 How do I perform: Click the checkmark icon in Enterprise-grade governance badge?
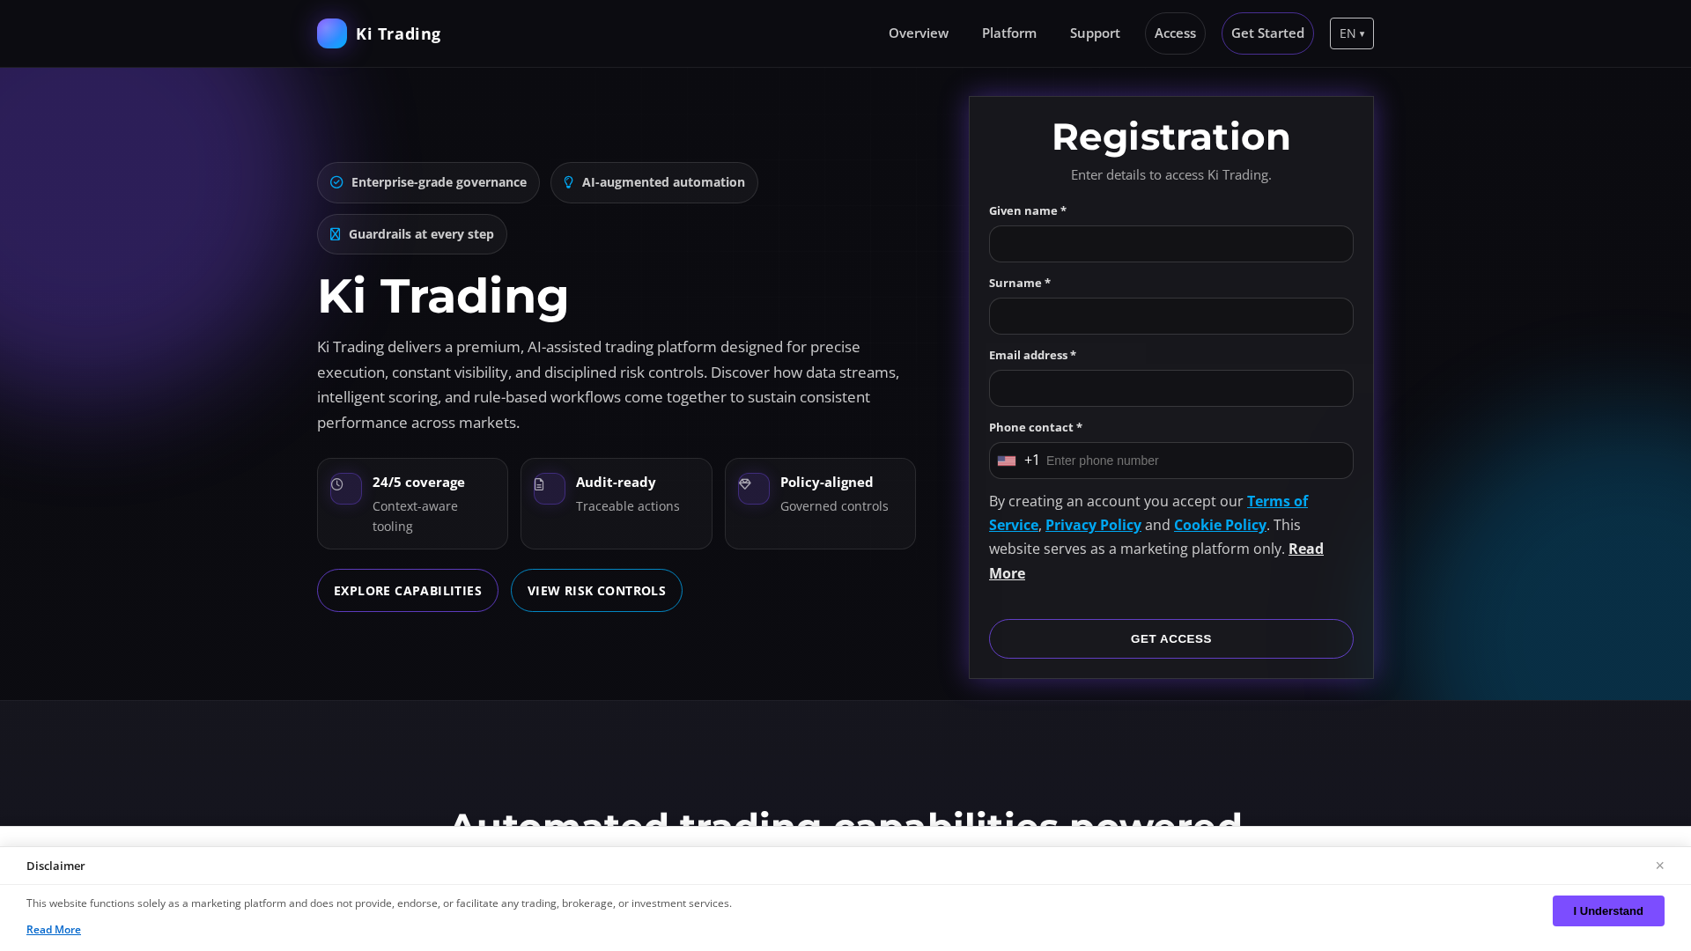coord(336,182)
